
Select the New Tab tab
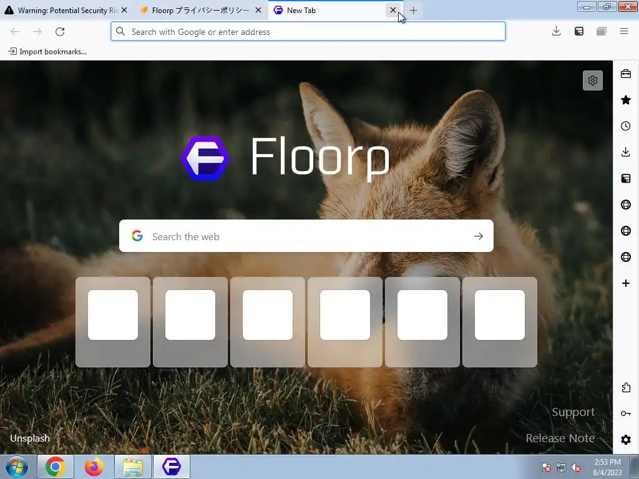click(x=335, y=10)
